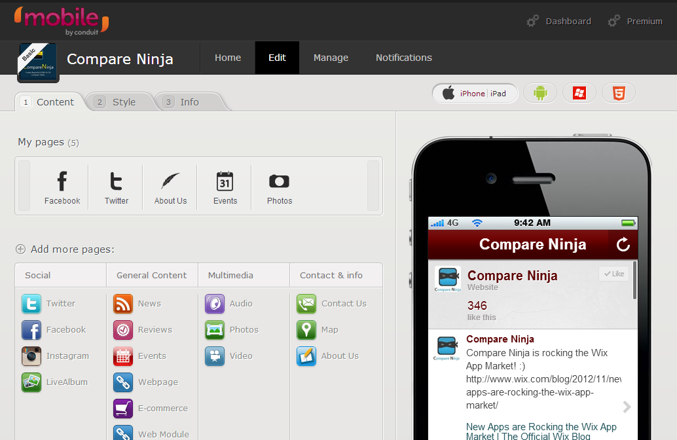Click the Add more pages plus icon
Image resolution: width=677 pixels, height=440 pixels.
click(20, 249)
